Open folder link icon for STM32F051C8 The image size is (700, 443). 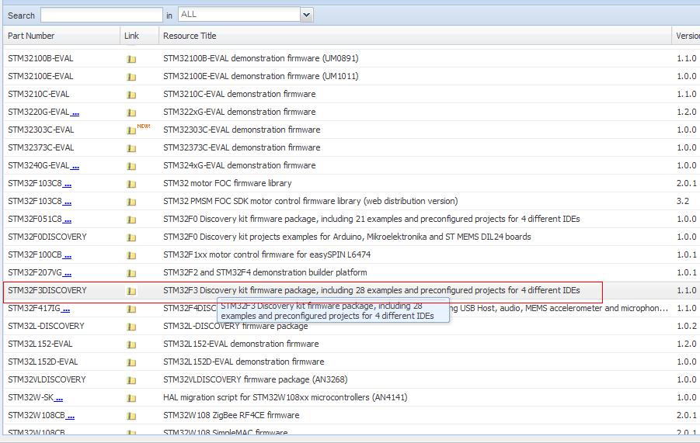click(x=131, y=220)
